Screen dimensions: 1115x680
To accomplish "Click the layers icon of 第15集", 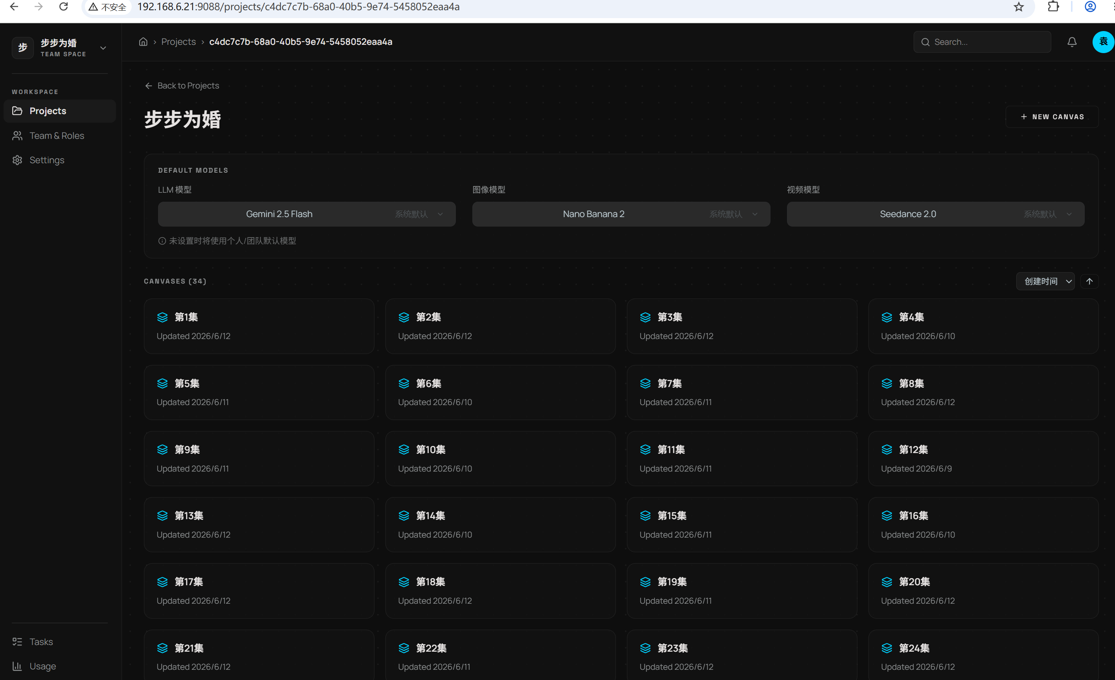I will [x=645, y=516].
